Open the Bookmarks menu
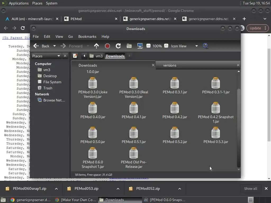Image resolution: width=271 pixels, height=203 pixels. (87, 36)
